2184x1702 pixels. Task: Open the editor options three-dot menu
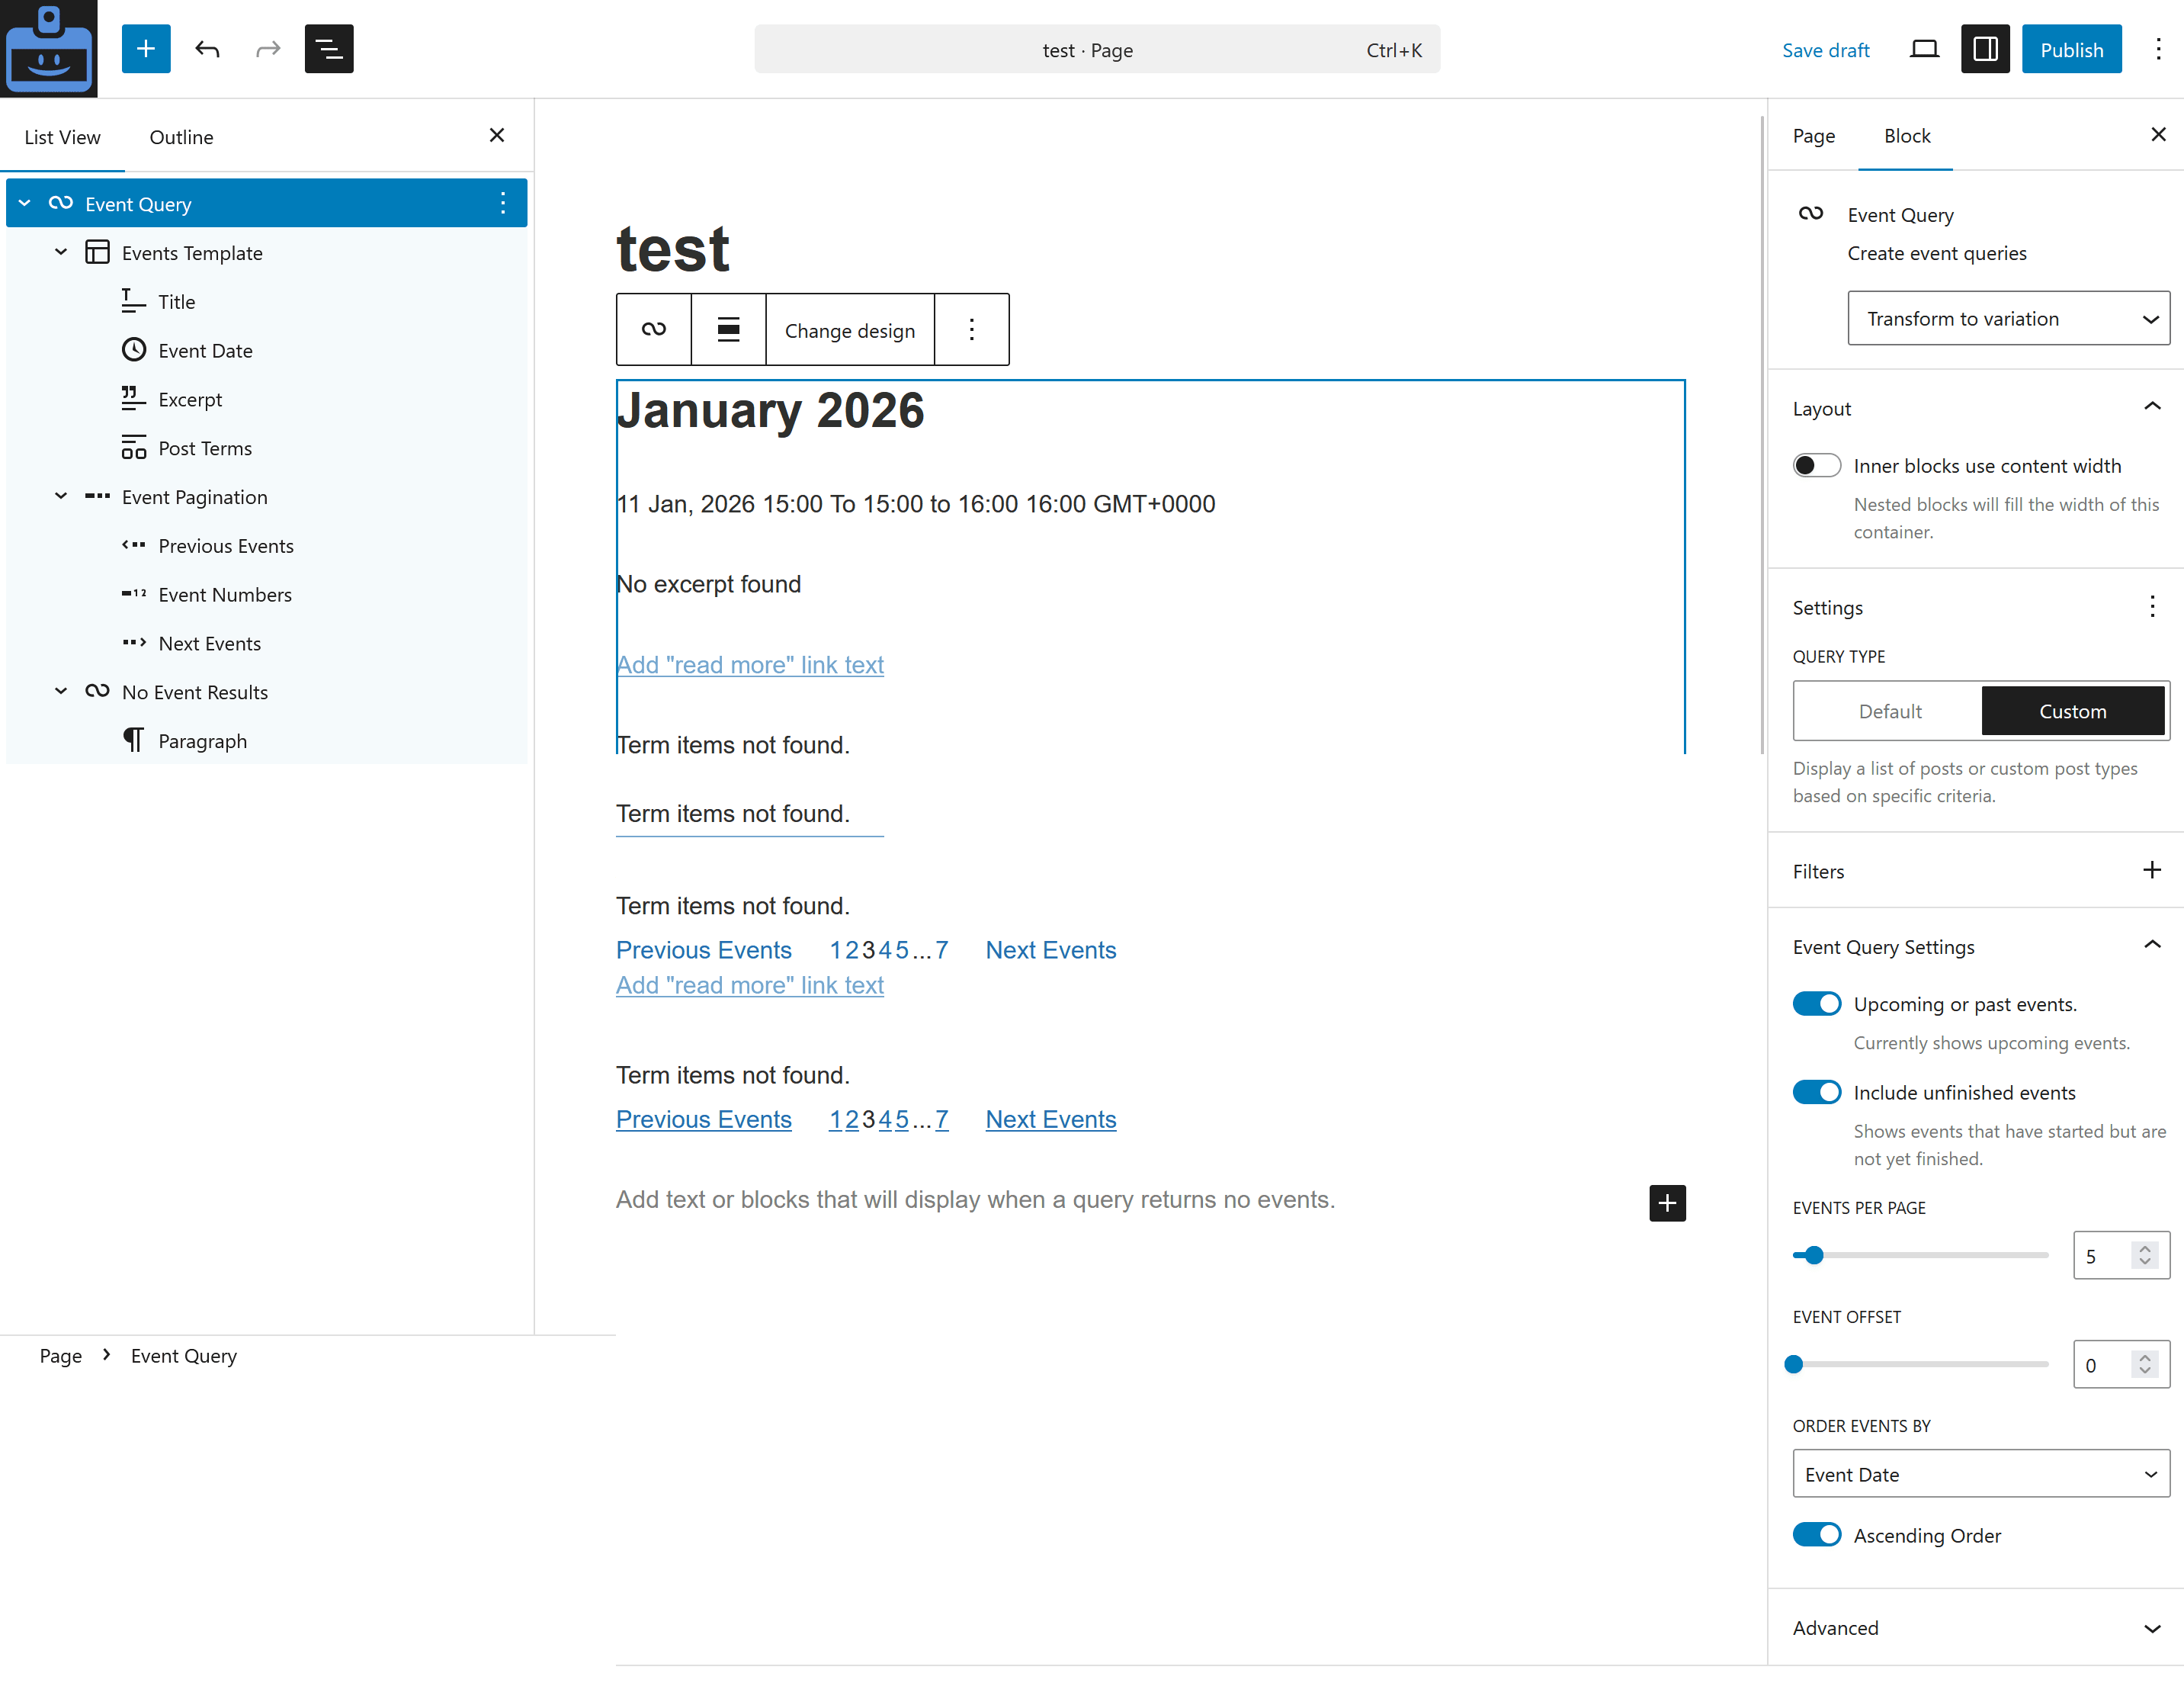[2158, 49]
